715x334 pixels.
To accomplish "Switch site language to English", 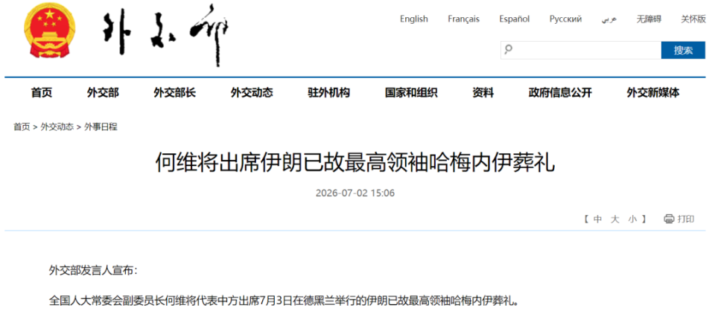I will (x=414, y=19).
